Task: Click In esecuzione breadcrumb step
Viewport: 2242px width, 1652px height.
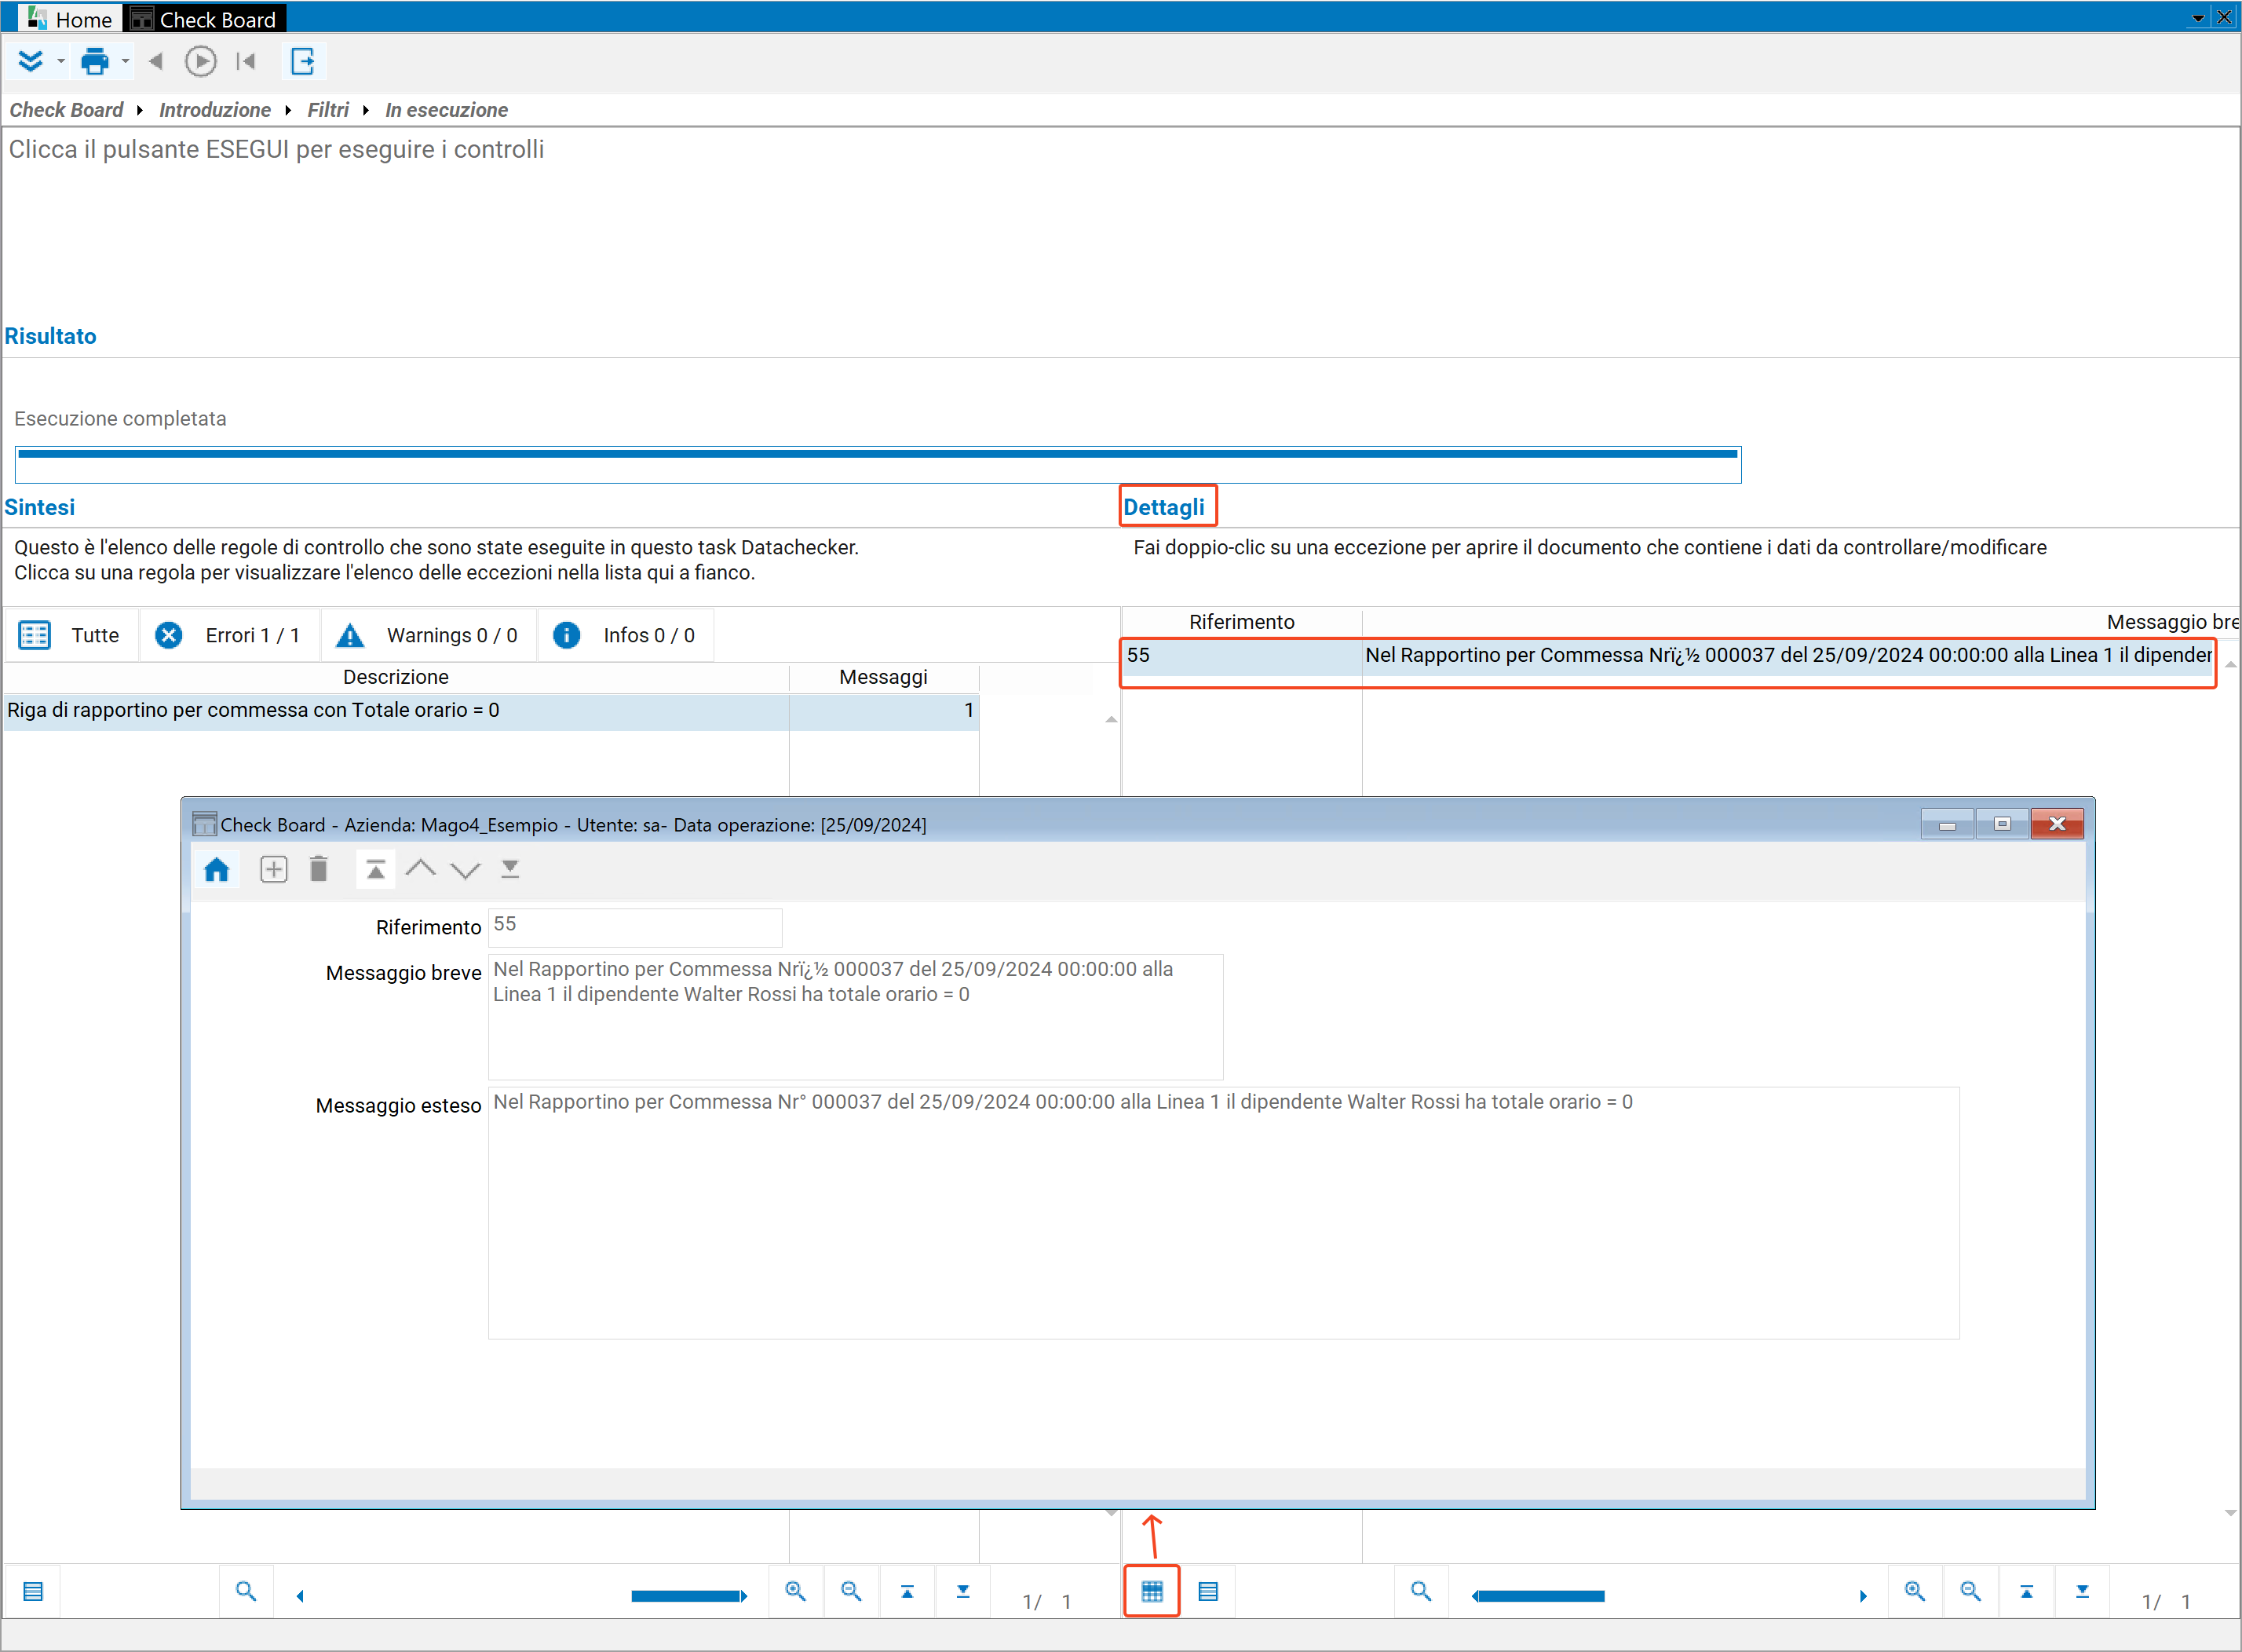Action: 447,110
